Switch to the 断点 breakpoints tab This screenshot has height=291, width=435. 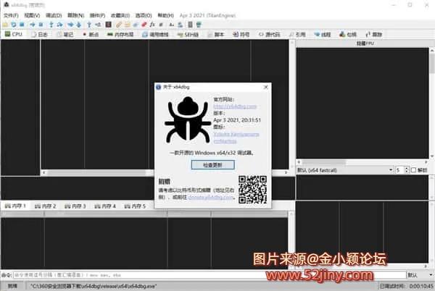coord(91,34)
